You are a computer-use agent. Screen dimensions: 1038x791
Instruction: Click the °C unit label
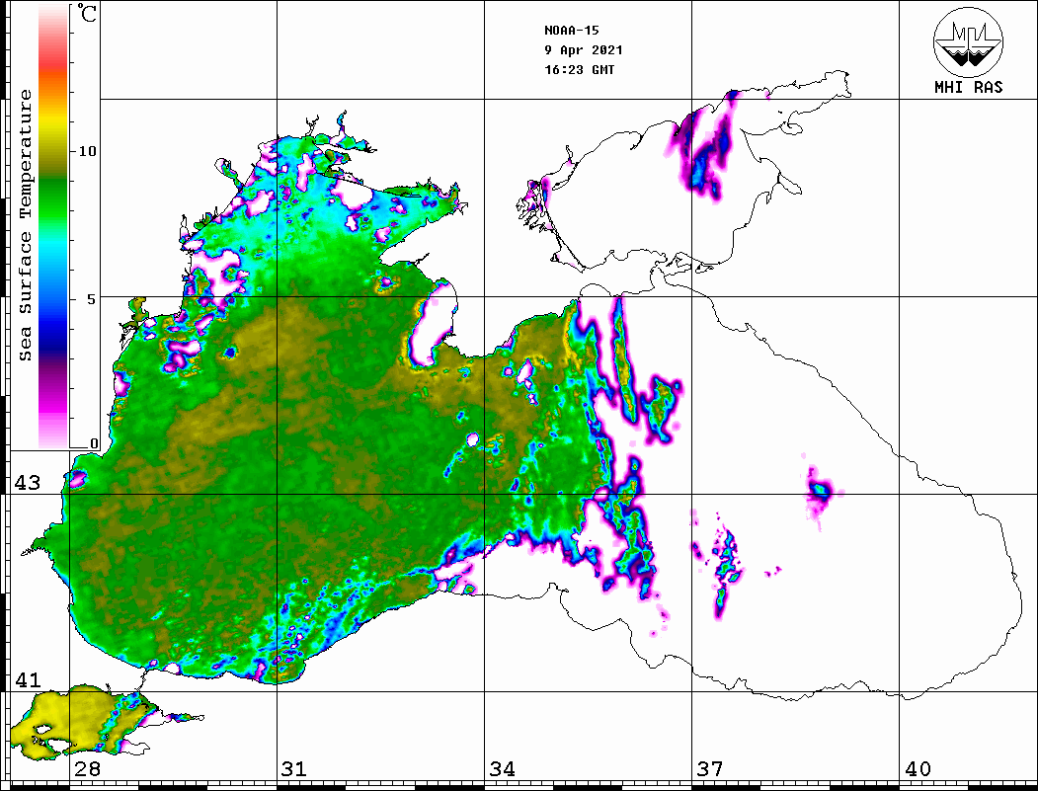[x=87, y=13]
